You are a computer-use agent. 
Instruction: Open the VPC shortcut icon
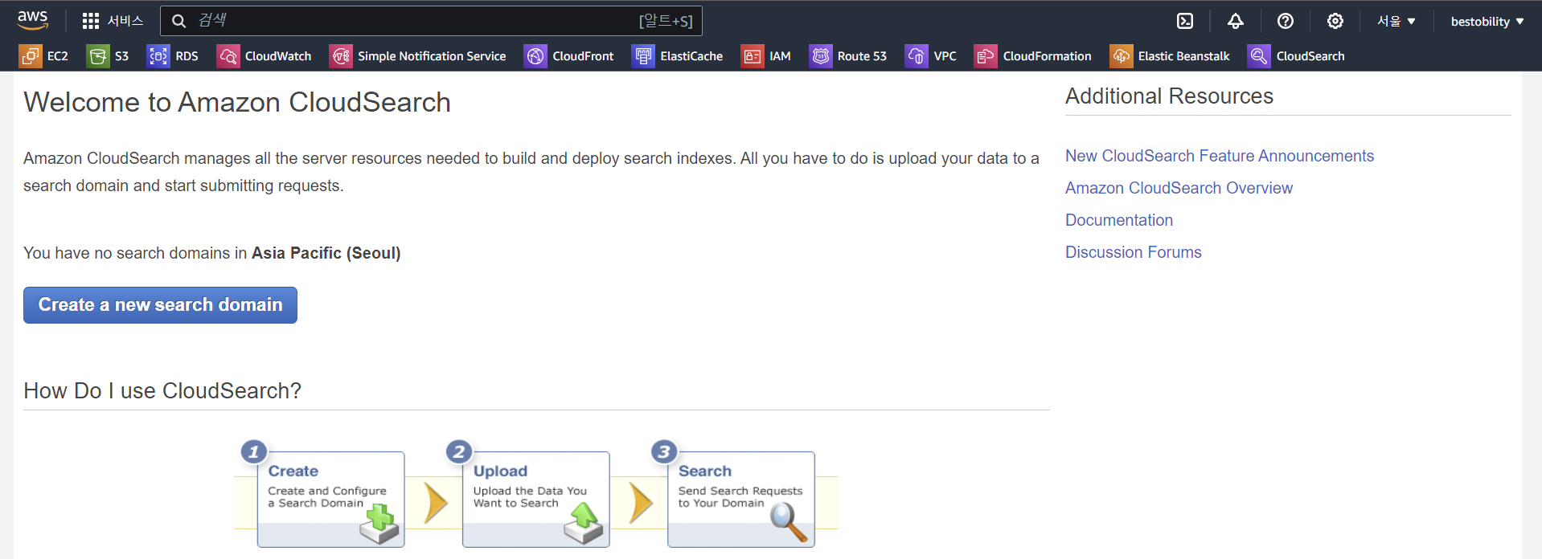click(917, 56)
